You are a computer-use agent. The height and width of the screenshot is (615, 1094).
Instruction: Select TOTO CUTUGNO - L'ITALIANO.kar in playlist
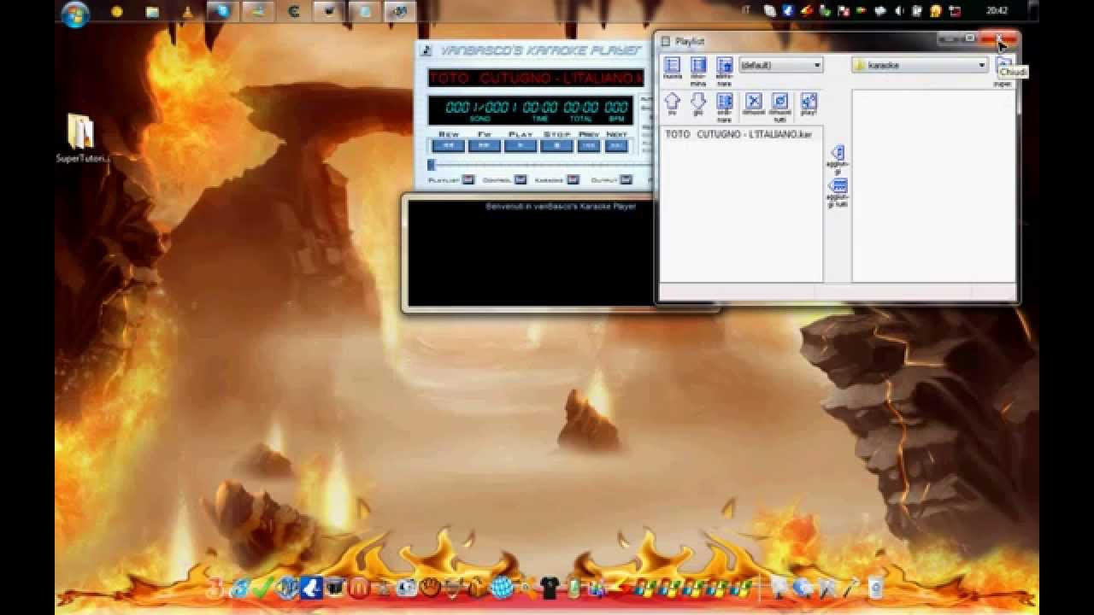click(738, 134)
